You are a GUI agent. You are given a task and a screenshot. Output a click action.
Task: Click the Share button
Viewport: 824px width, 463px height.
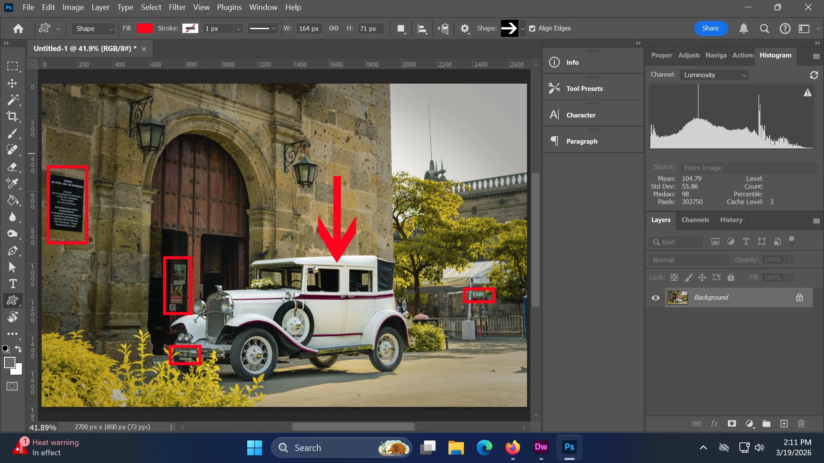tap(710, 28)
